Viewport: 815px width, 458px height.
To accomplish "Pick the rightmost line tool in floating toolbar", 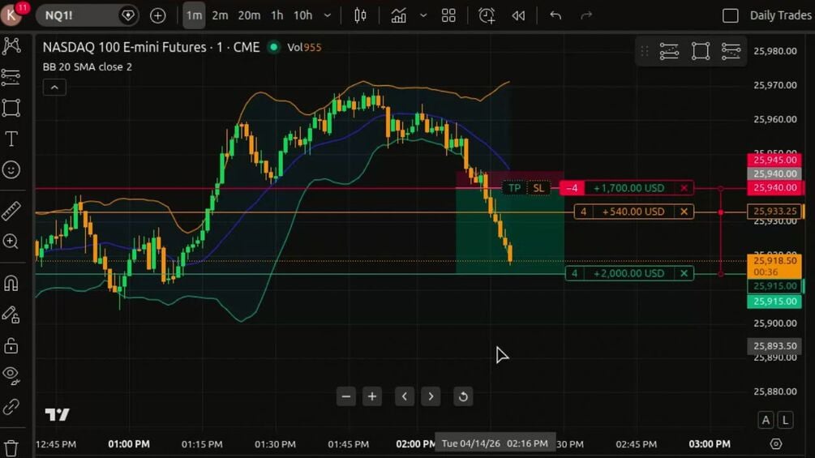I will click(731, 51).
